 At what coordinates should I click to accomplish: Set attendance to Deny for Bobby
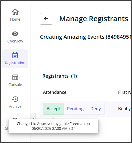tap(96, 109)
